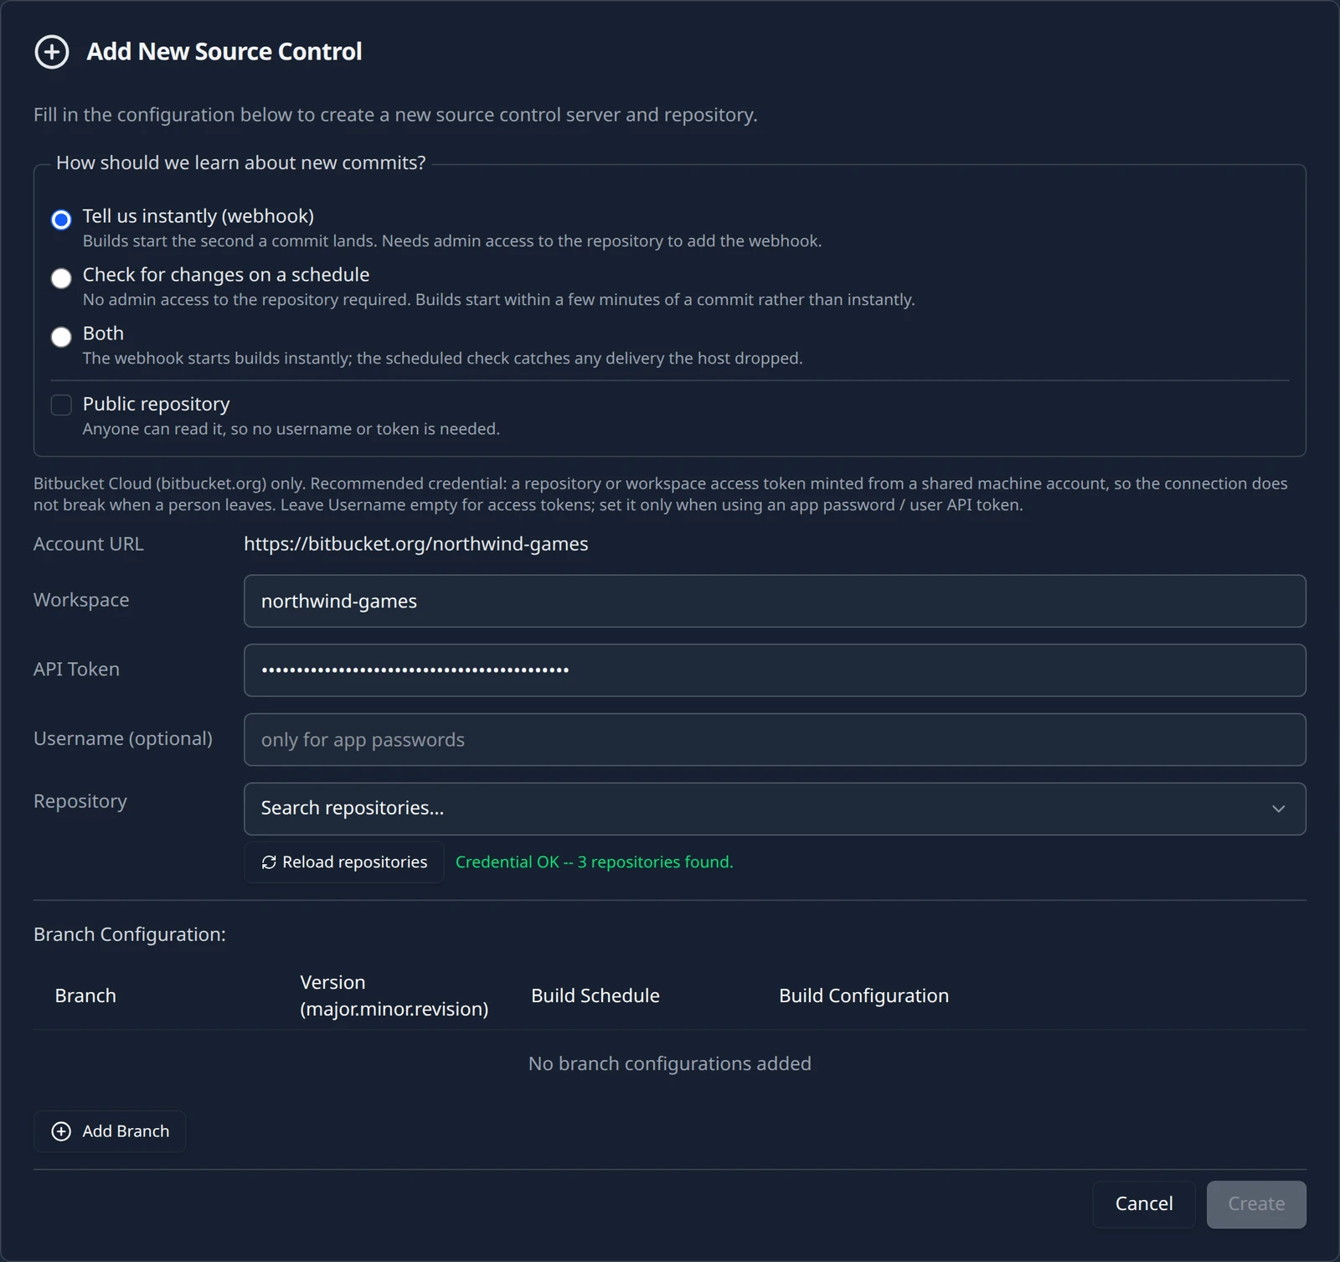This screenshot has height=1262, width=1340.
Task: Click the chevron arrow in Repository field
Action: [1279, 809]
